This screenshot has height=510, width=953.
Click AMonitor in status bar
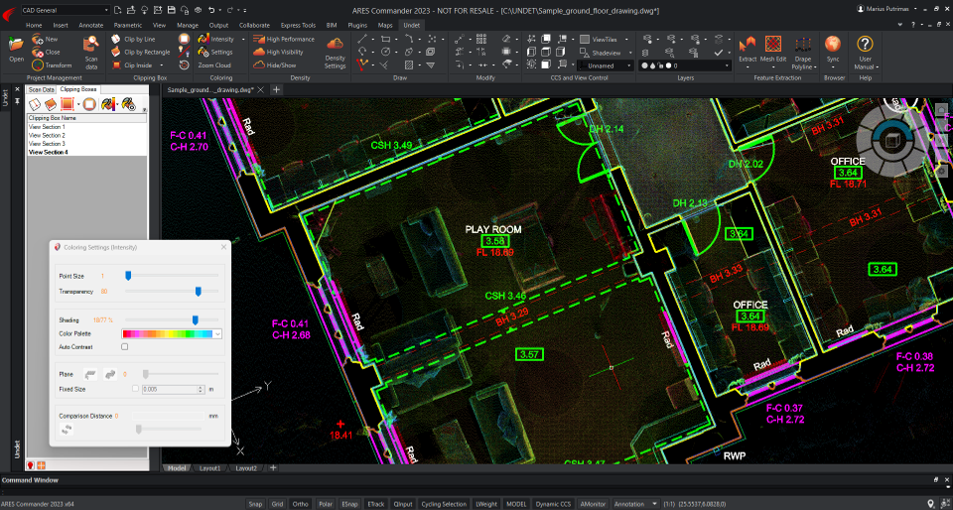point(593,504)
